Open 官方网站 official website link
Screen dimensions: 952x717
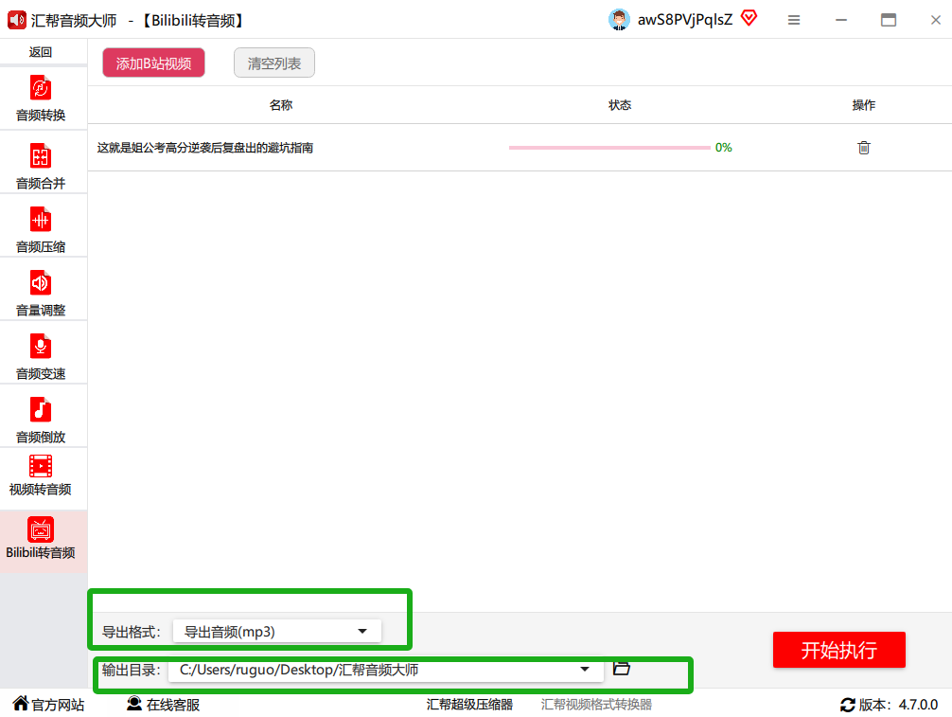48,705
